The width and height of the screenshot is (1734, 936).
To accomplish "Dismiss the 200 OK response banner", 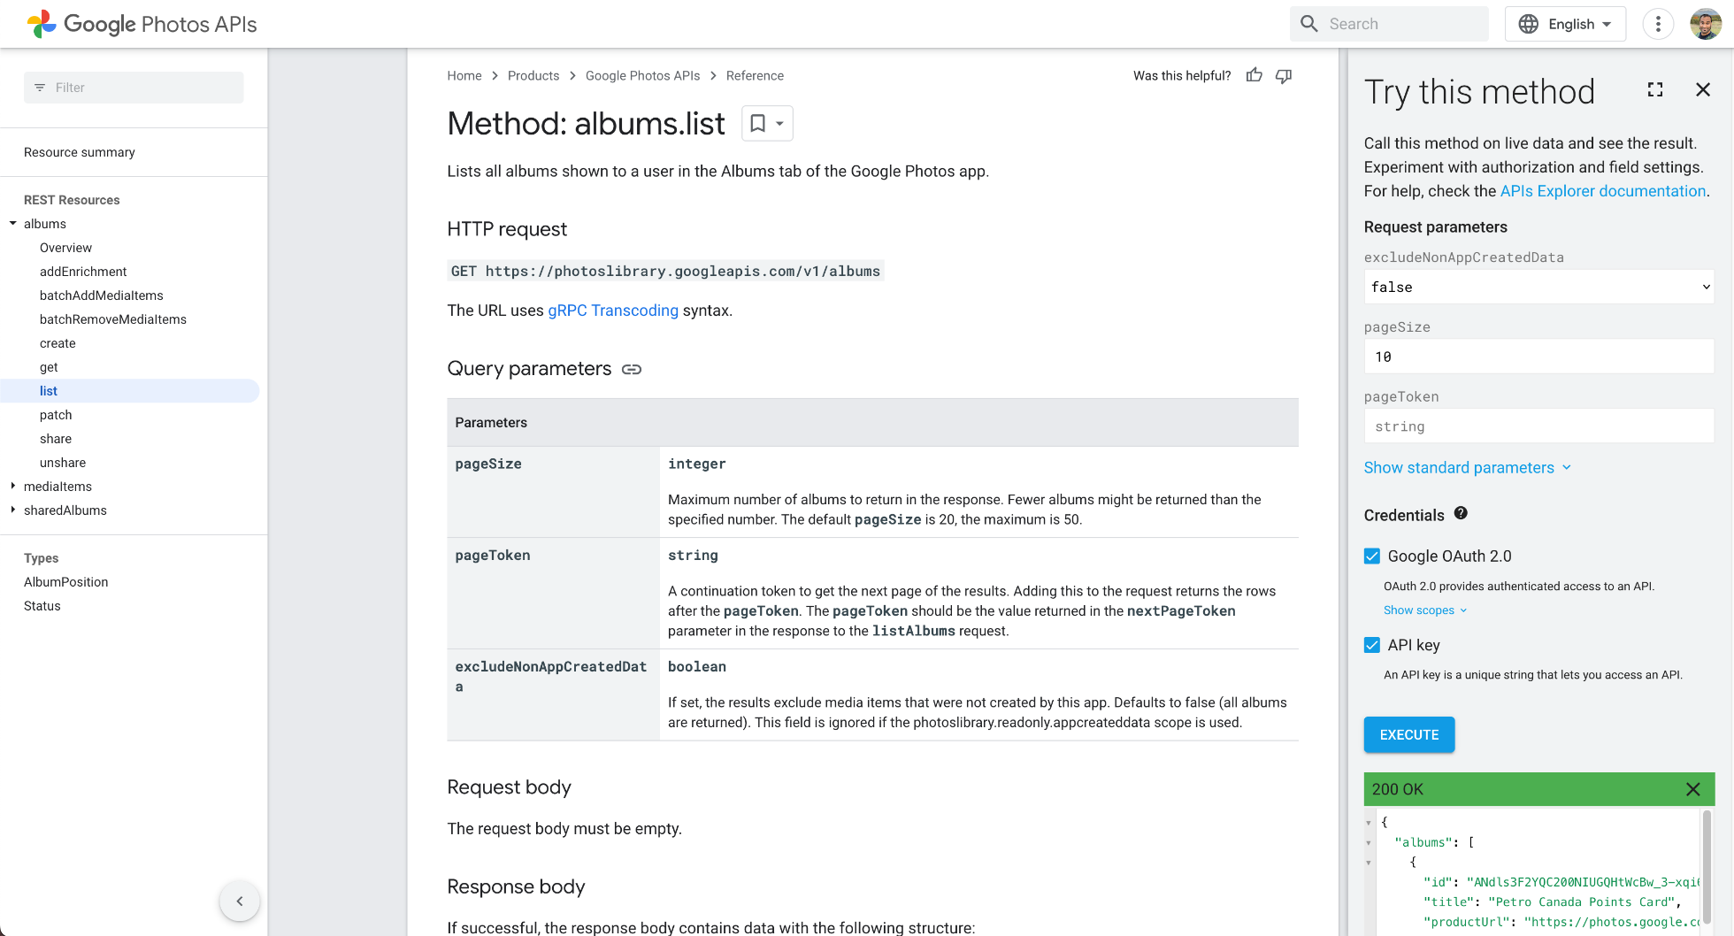I will (1692, 789).
